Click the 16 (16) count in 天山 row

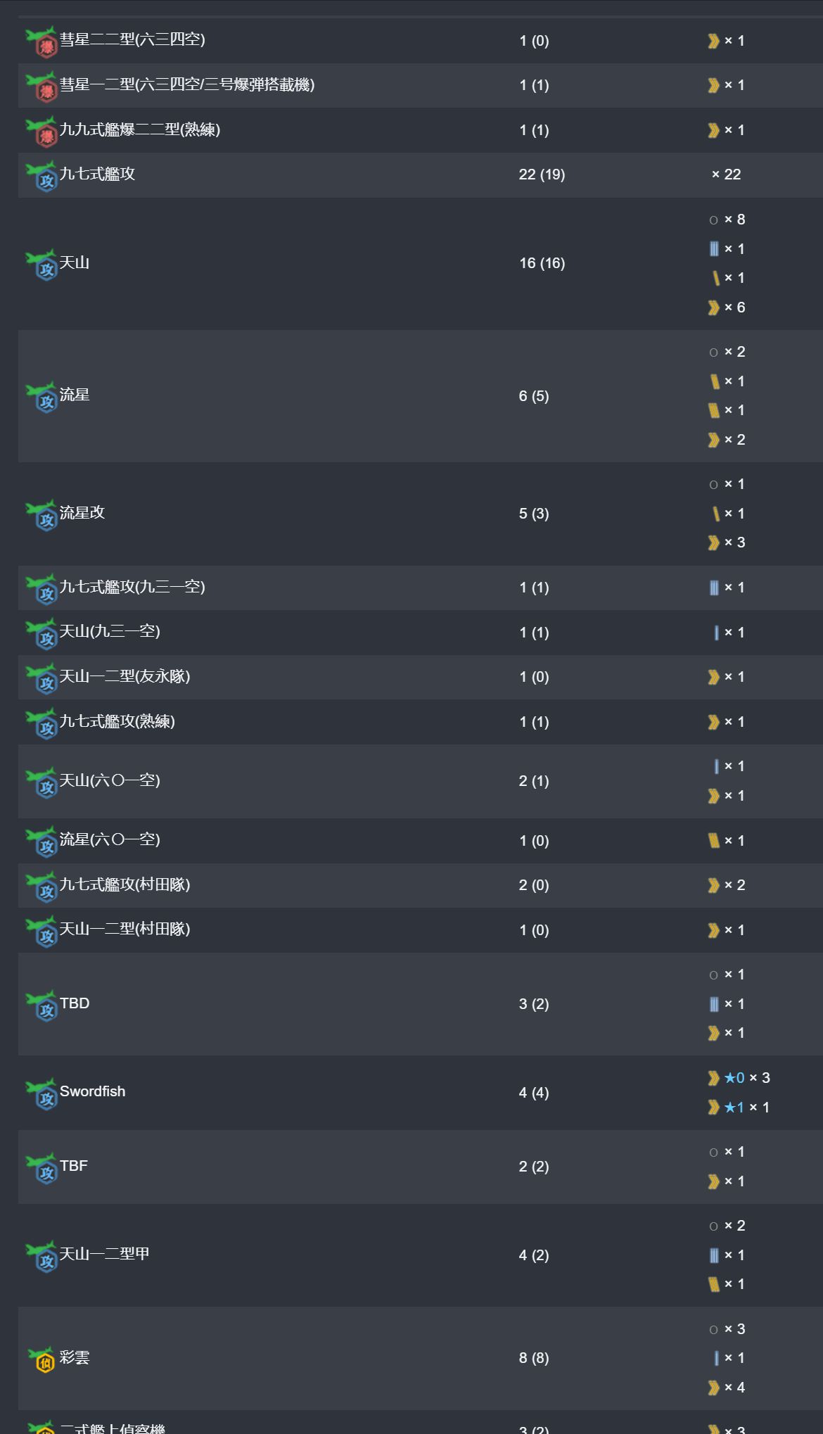tap(542, 263)
